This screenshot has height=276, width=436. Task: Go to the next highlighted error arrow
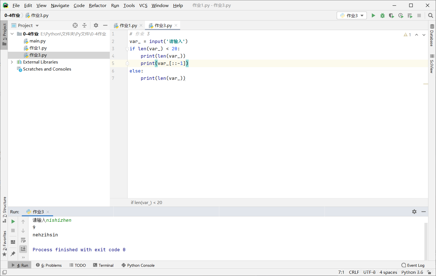click(424, 35)
